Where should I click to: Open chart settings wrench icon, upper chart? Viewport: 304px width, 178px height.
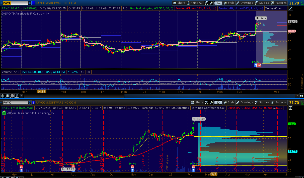[x=211, y=3]
